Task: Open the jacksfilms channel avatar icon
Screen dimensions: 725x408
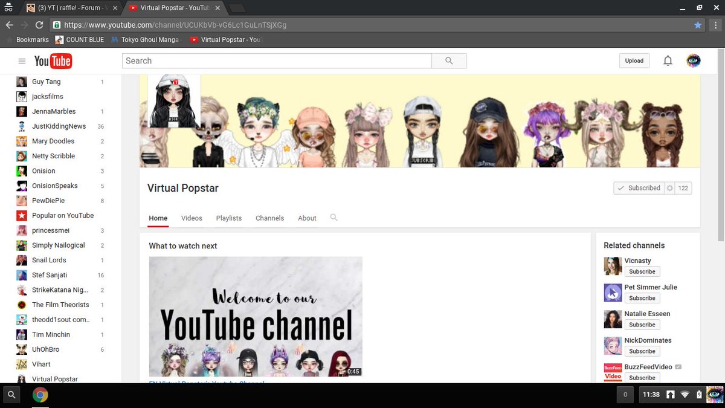Action: coord(22,97)
